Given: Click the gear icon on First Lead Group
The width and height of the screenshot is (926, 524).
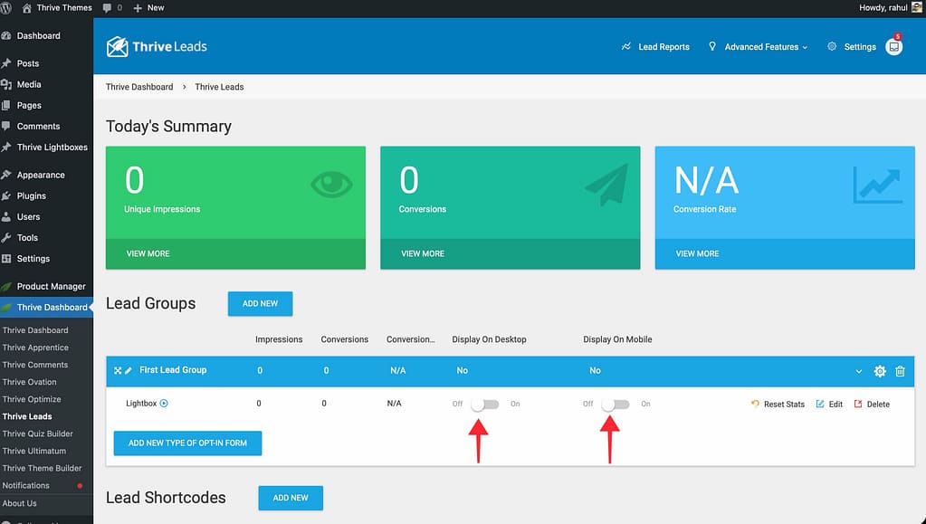Looking at the screenshot, I should coord(879,371).
